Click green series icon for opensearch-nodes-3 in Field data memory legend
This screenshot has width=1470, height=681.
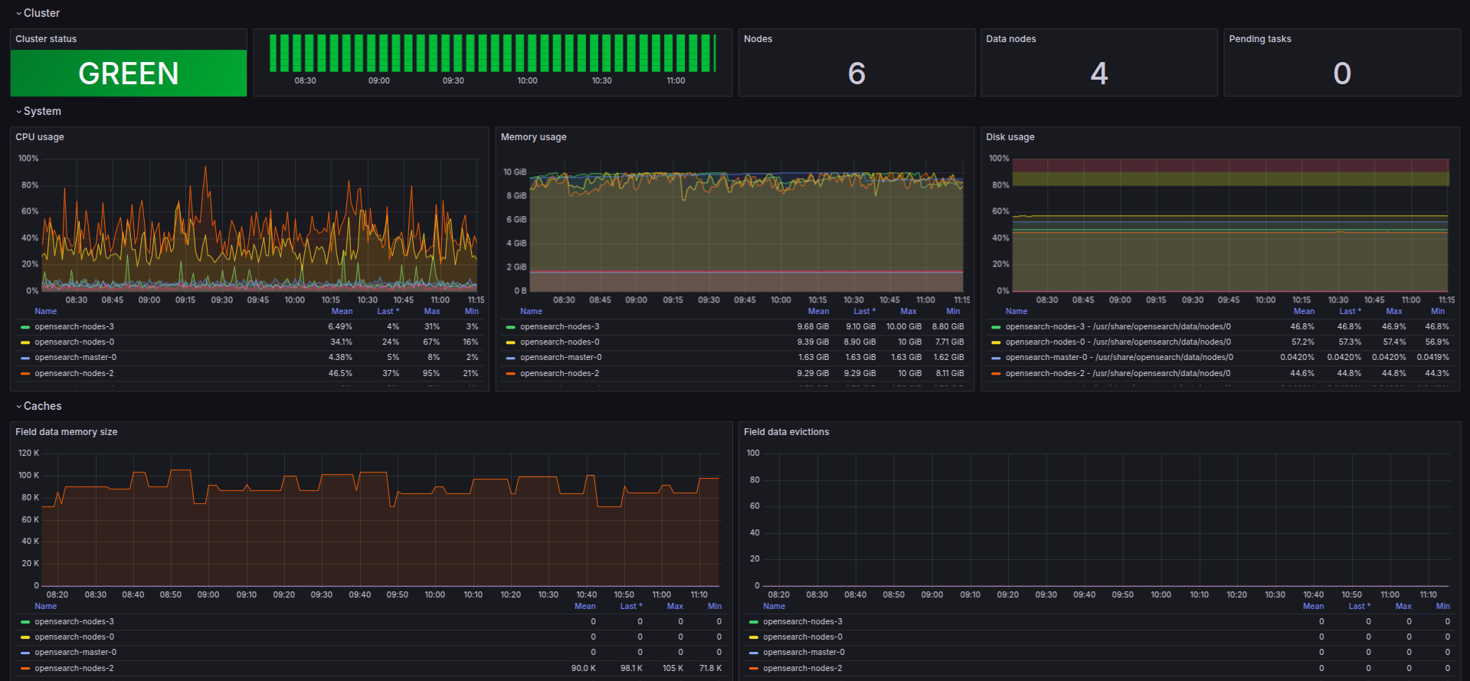click(x=25, y=622)
